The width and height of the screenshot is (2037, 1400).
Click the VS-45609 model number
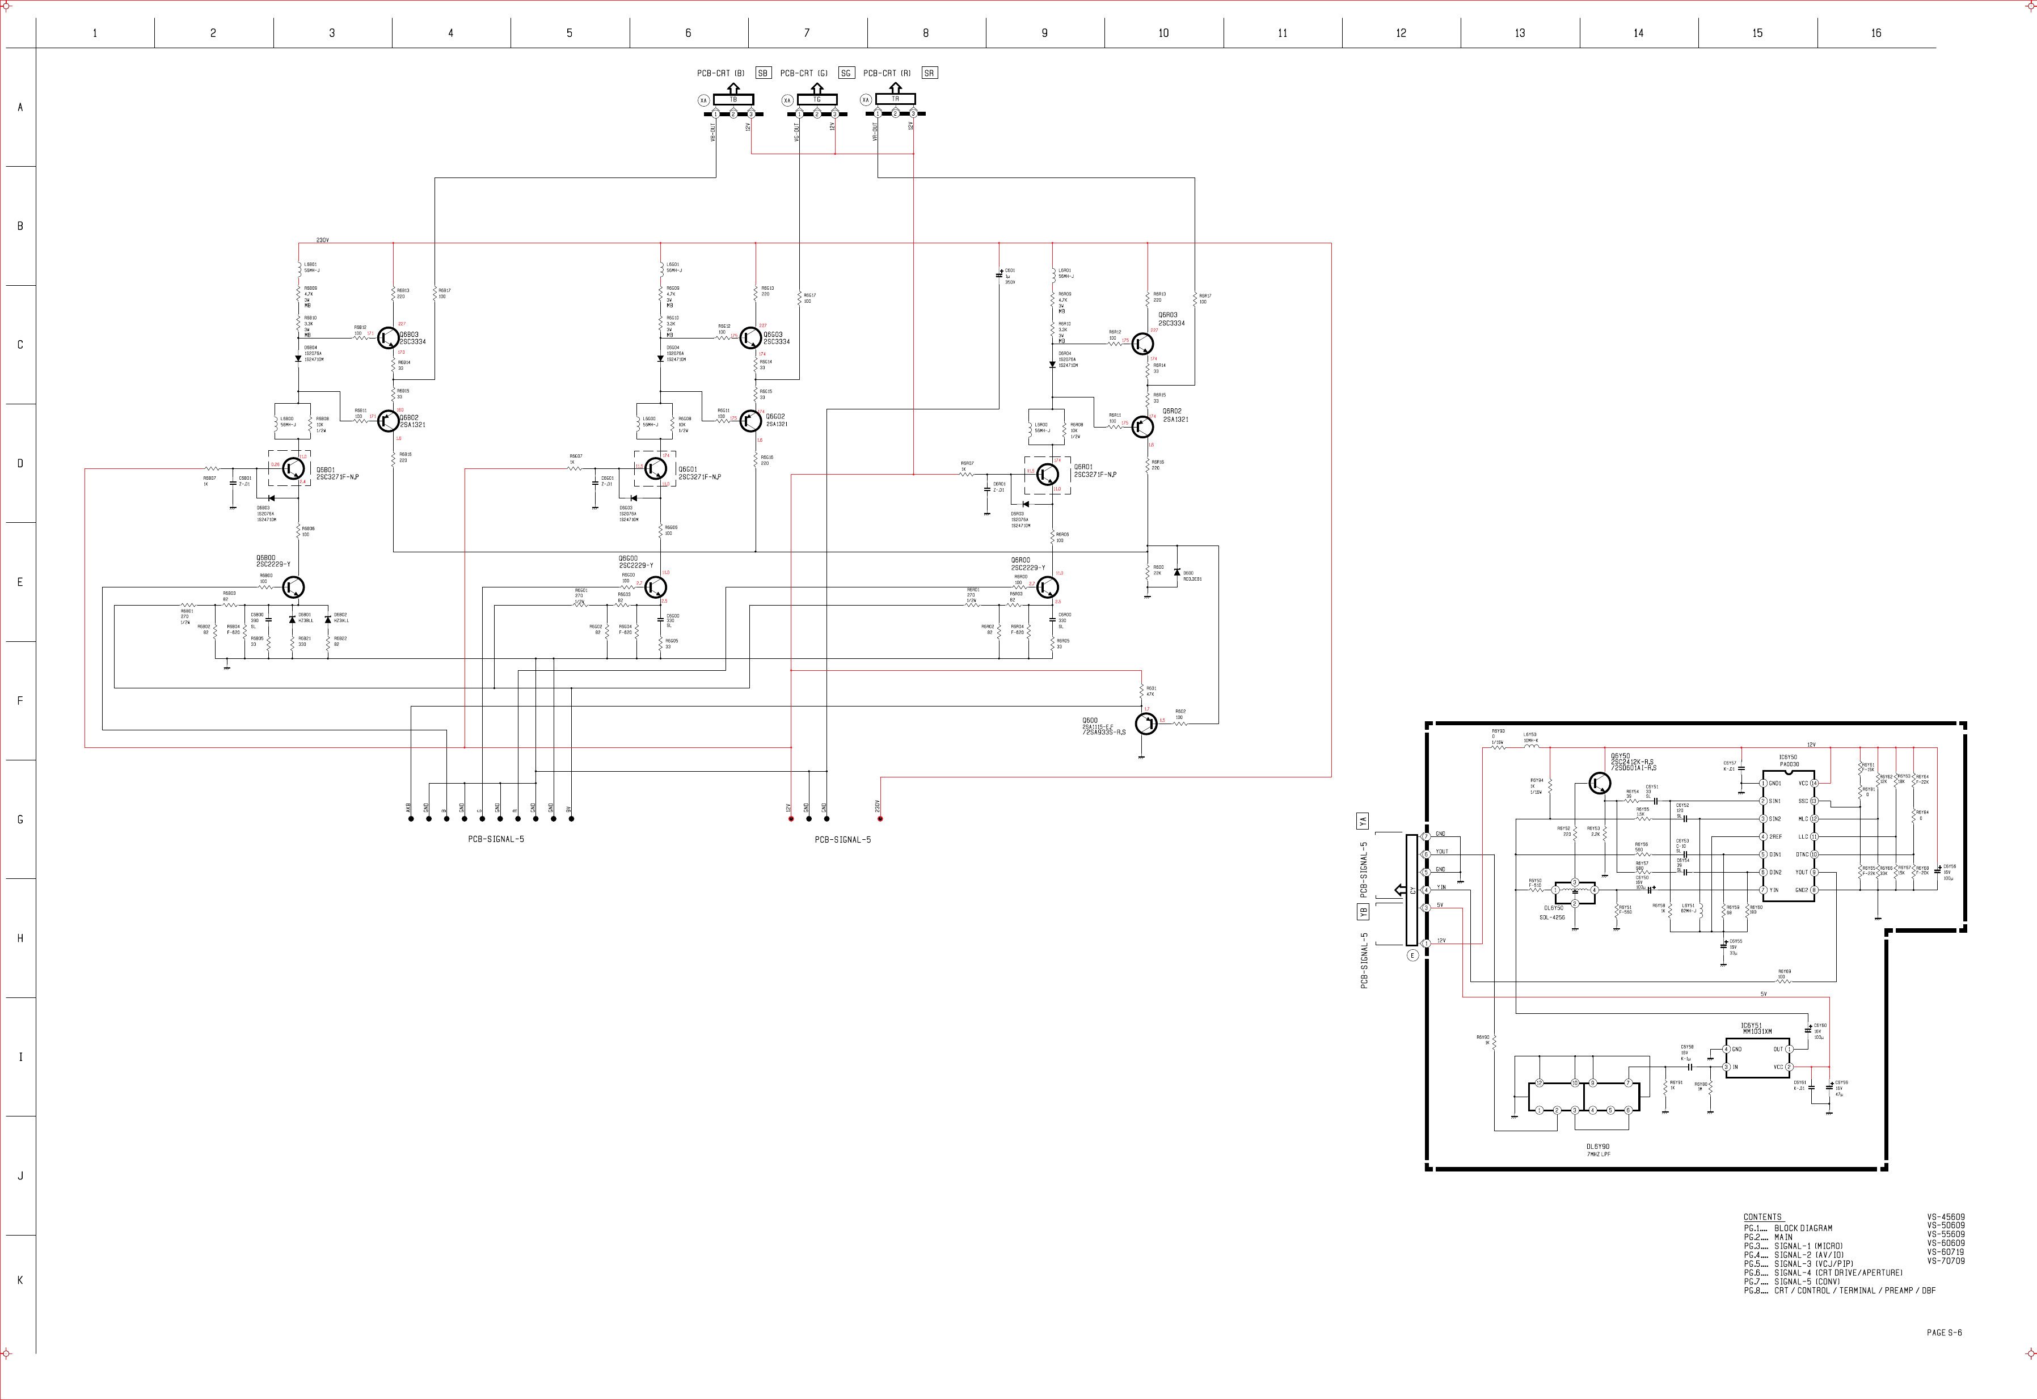(1946, 1217)
